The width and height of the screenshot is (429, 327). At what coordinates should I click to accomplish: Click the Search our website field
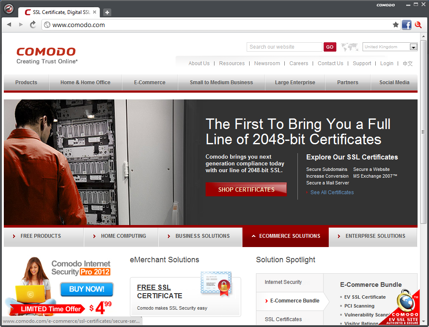coord(284,47)
